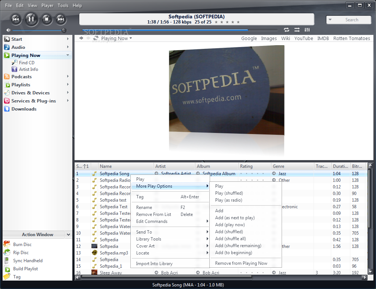Screen dimensions: 376x289
Task: Choose Play (shuffled) in submenu
Action: click(245, 193)
